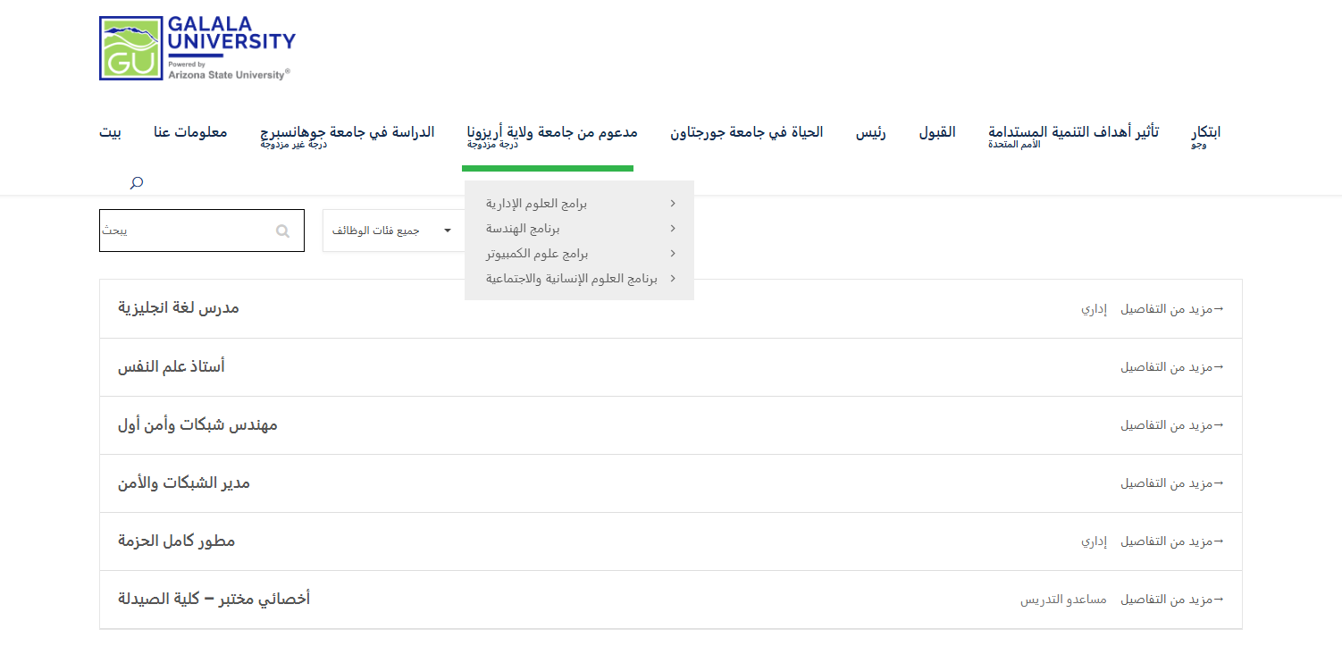Expand برامج العلوم الإدارية submenu arrow
This screenshot has height=663, width=1342.
[672, 204]
